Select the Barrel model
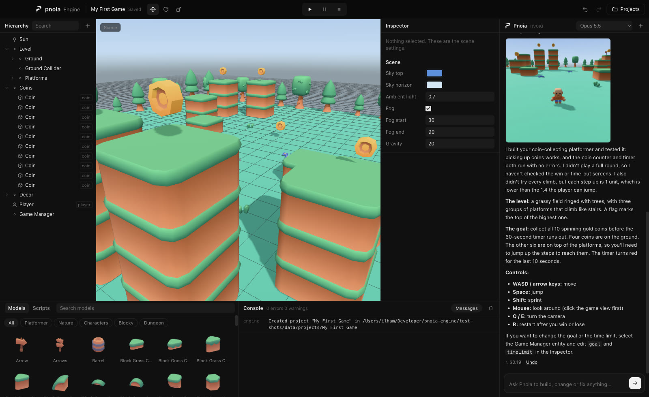 click(98, 349)
